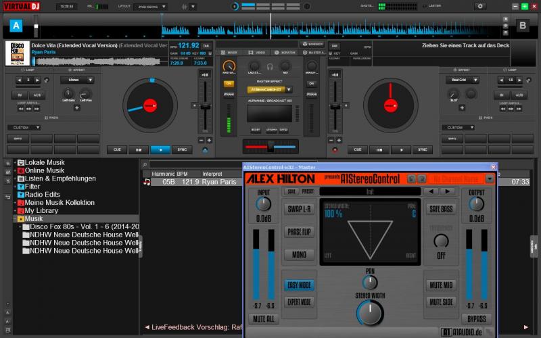Add effect slot with plus on deck B

tap(462, 107)
